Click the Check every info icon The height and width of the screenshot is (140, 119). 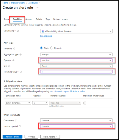(16, 120)
